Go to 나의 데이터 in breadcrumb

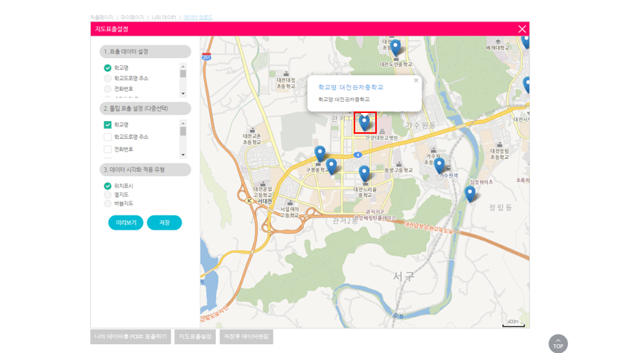pos(164,17)
